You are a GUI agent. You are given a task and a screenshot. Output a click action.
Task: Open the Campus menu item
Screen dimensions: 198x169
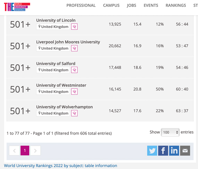111,6
